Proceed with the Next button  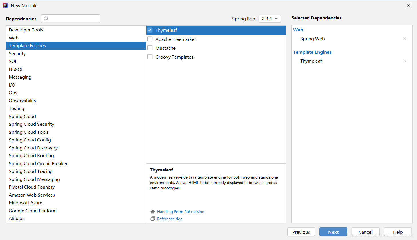(333, 232)
